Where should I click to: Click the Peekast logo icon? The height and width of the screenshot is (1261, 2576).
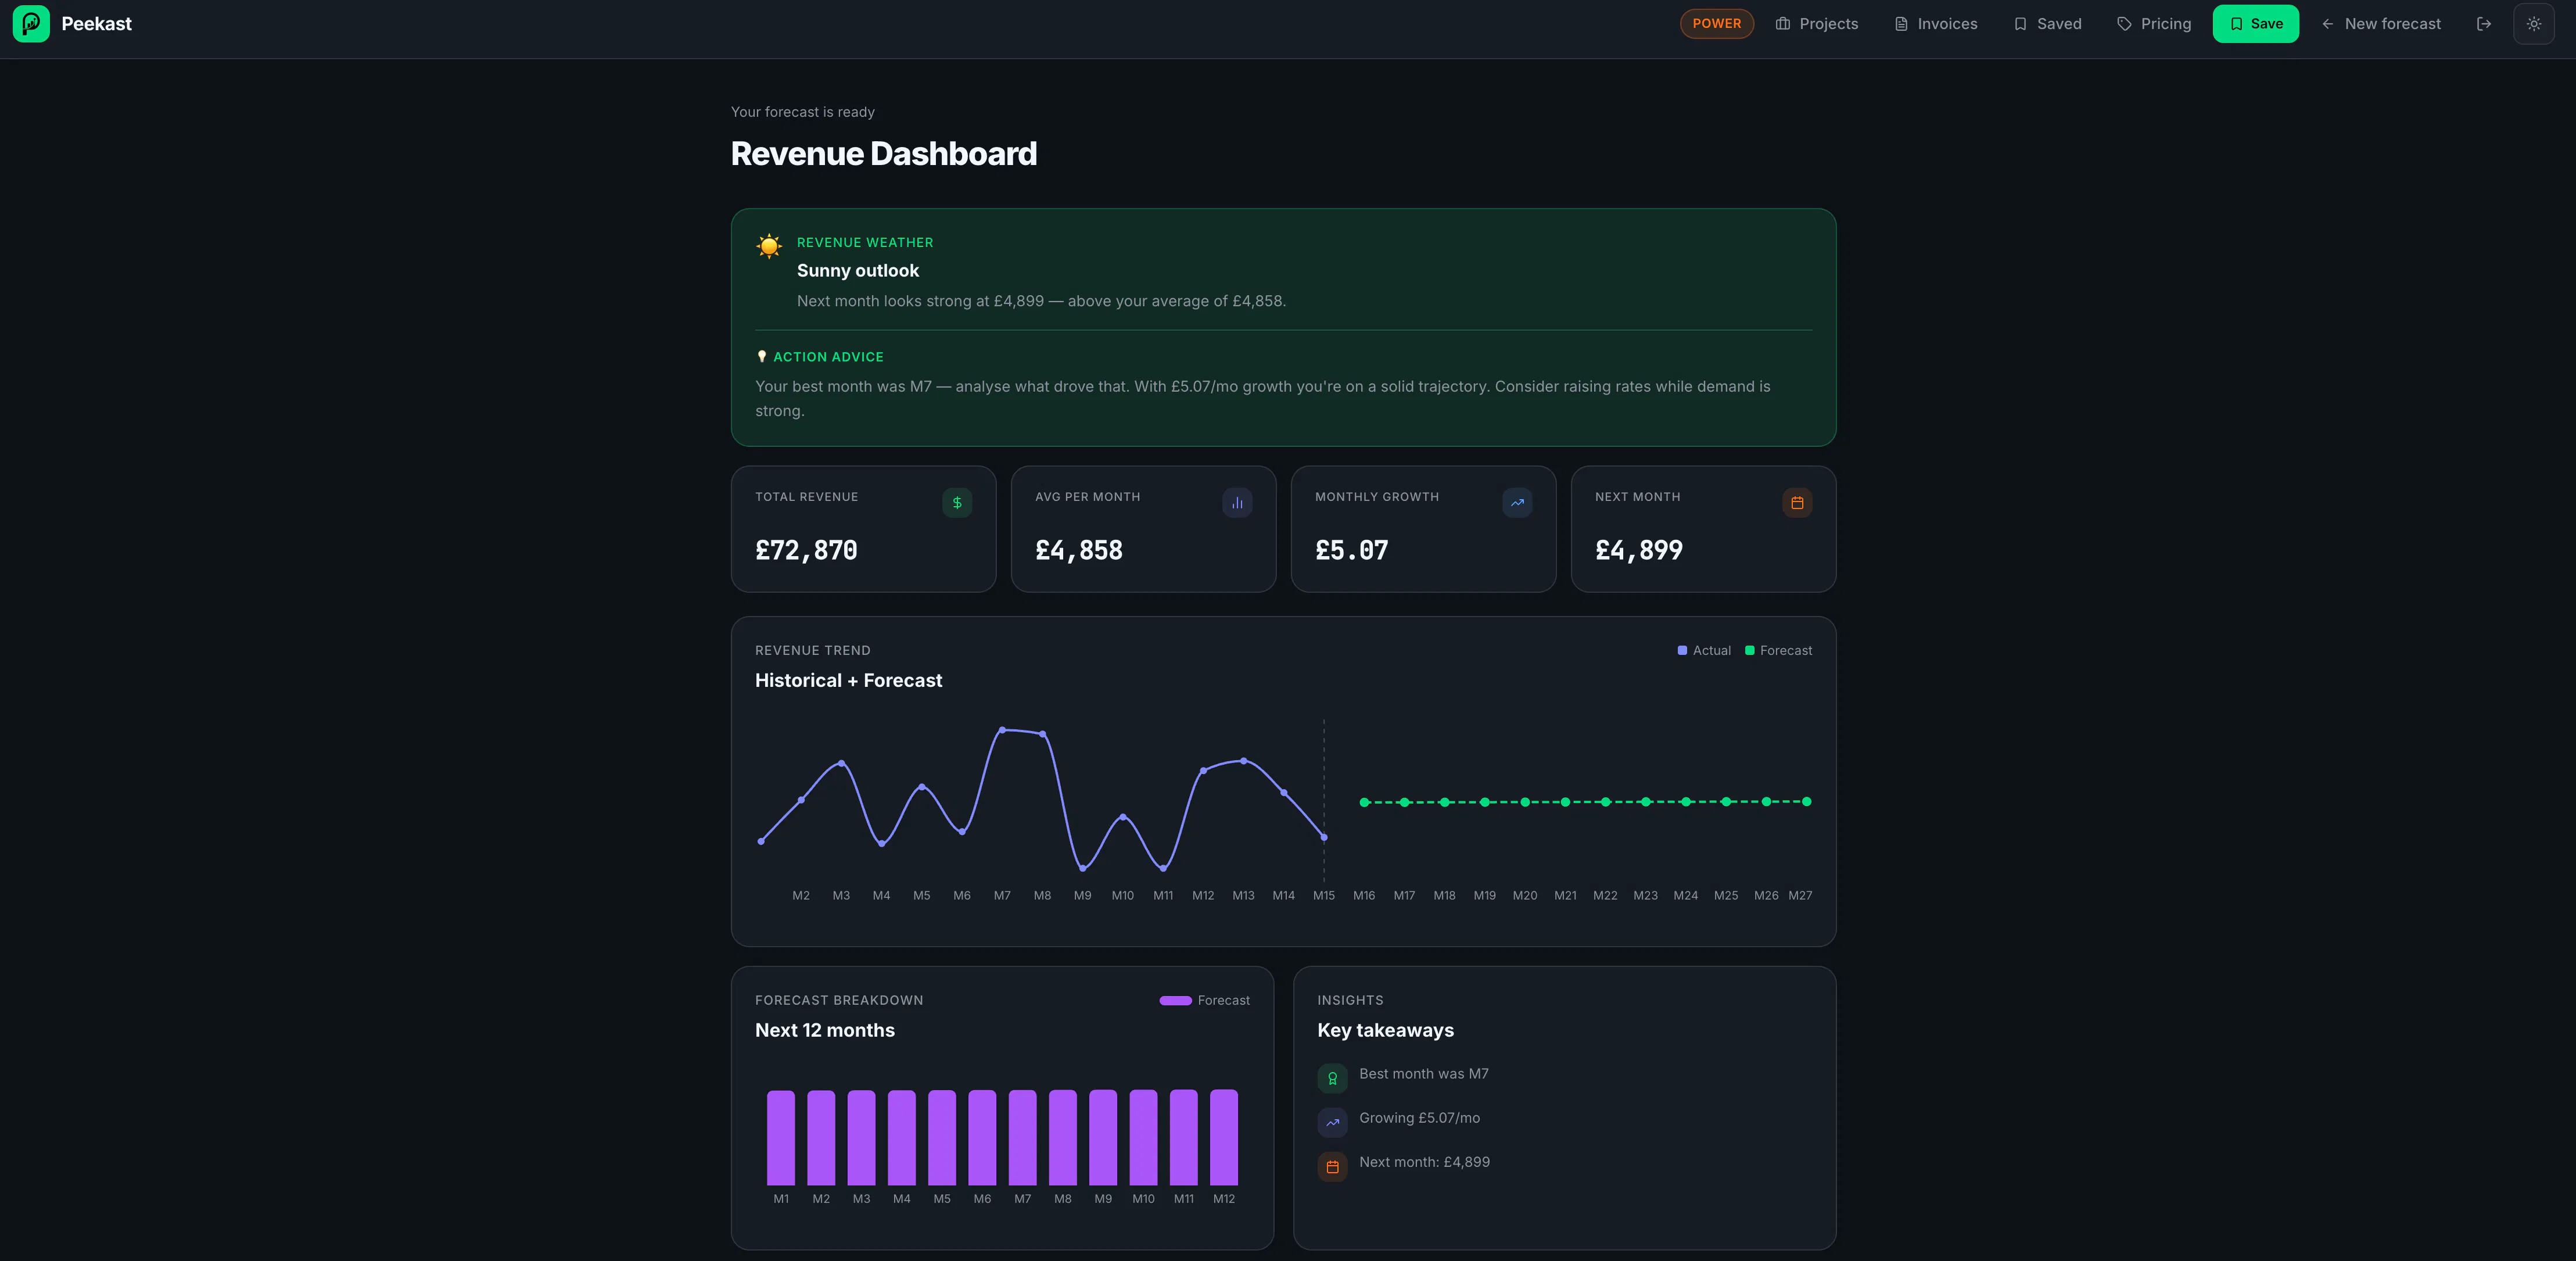[31, 24]
